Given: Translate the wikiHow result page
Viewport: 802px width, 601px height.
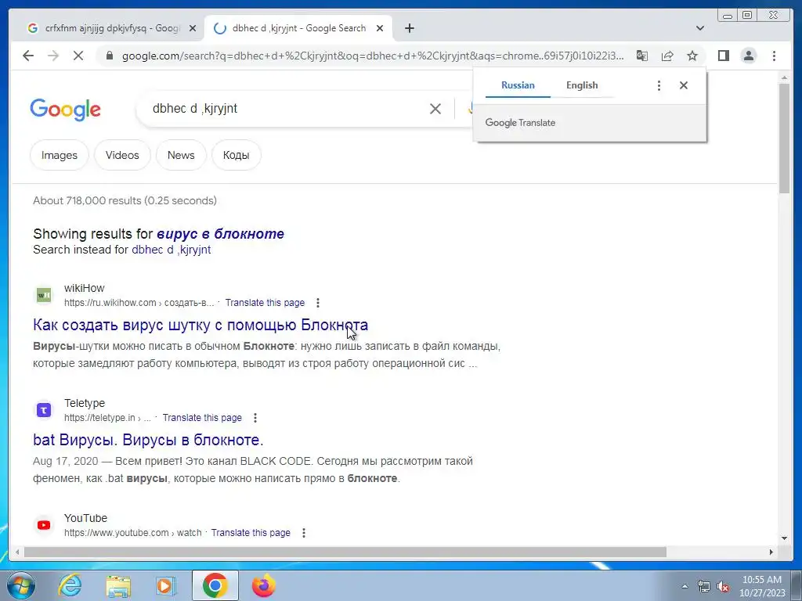Looking at the screenshot, I should 265,303.
